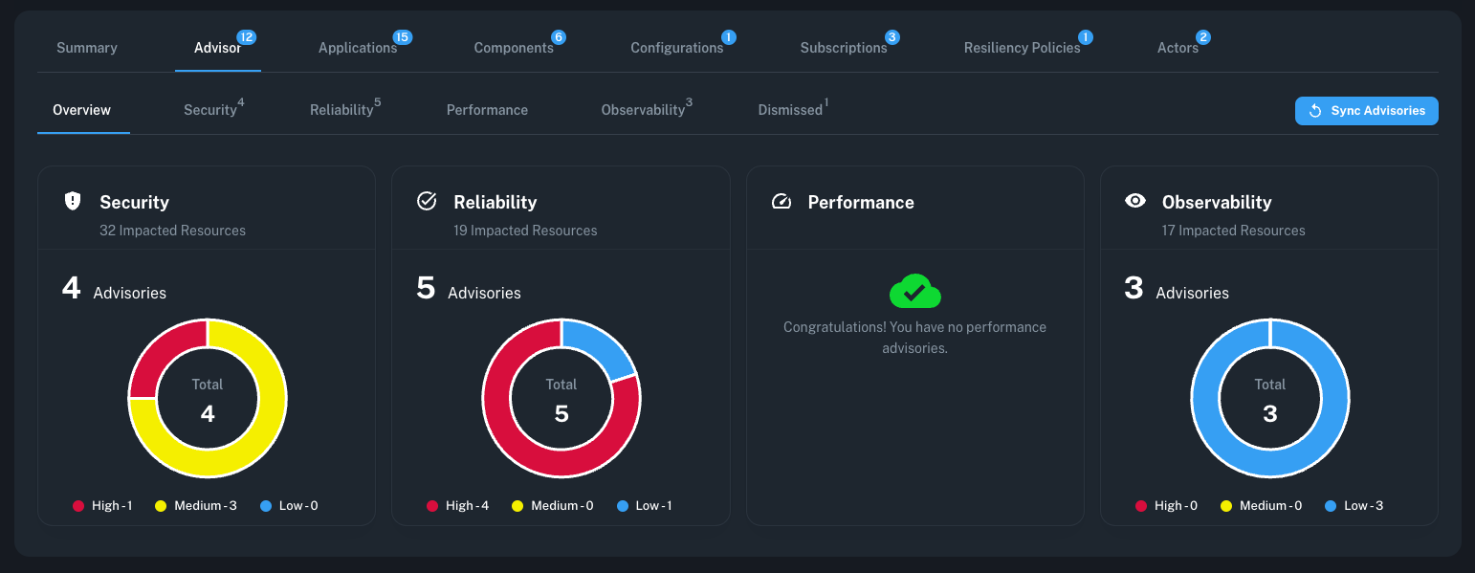This screenshot has width=1475, height=573.
Task: Switch to the Reliability sub-tab
Action: pos(341,110)
